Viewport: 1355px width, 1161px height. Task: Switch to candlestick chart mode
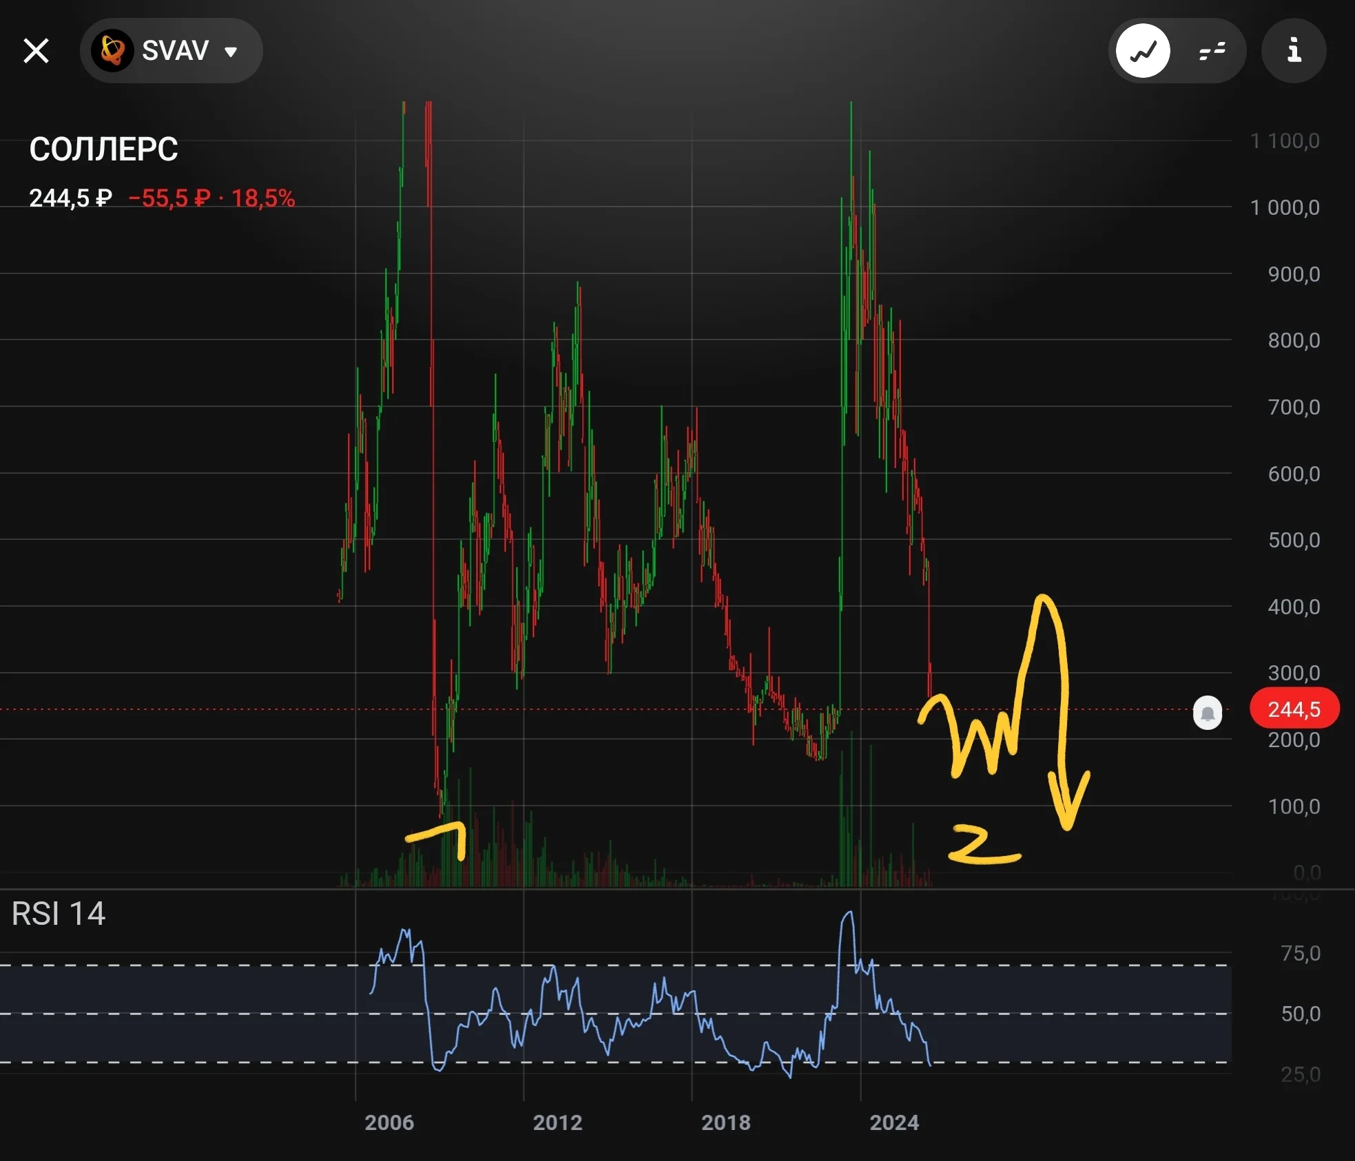click(1212, 51)
